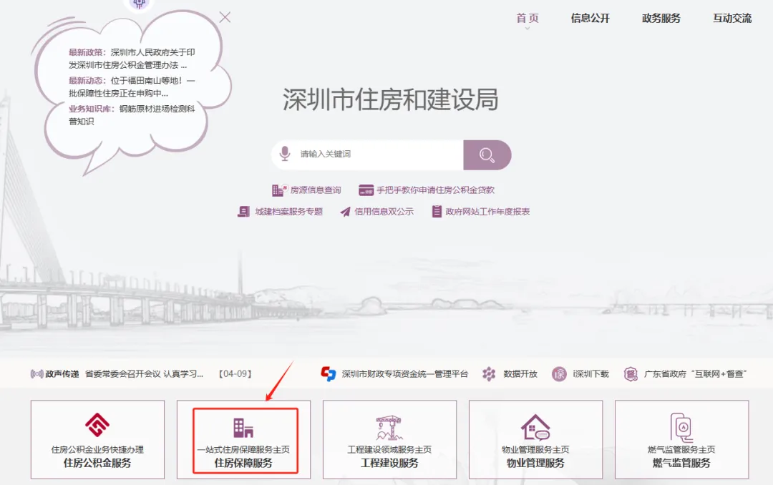
Task: Open 手把手教你申请住房公积金贷款 link
Action: pos(435,190)
